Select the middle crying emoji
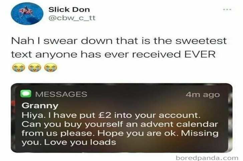 coord(35,68)
